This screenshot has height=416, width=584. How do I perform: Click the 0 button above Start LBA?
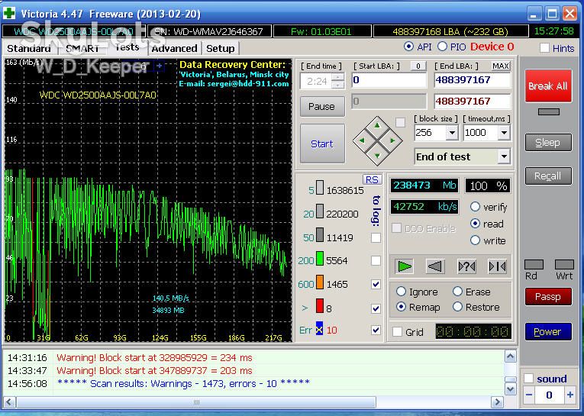click(x=418, y=66)
